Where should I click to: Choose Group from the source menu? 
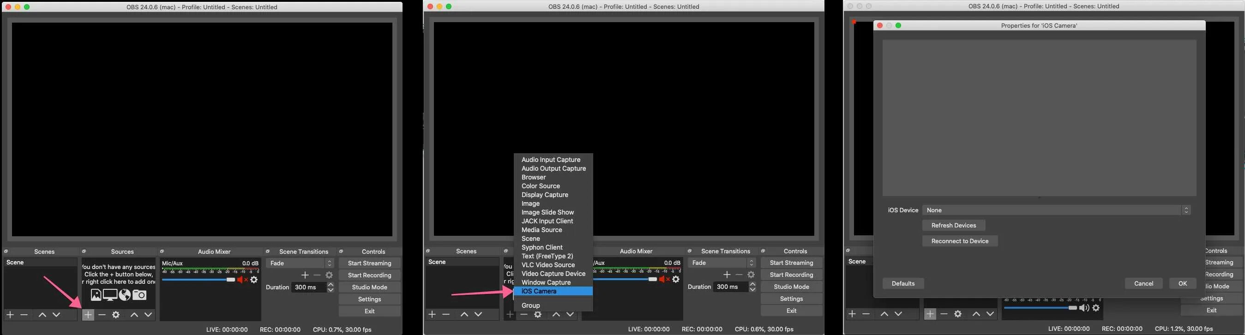coord(553,305)
